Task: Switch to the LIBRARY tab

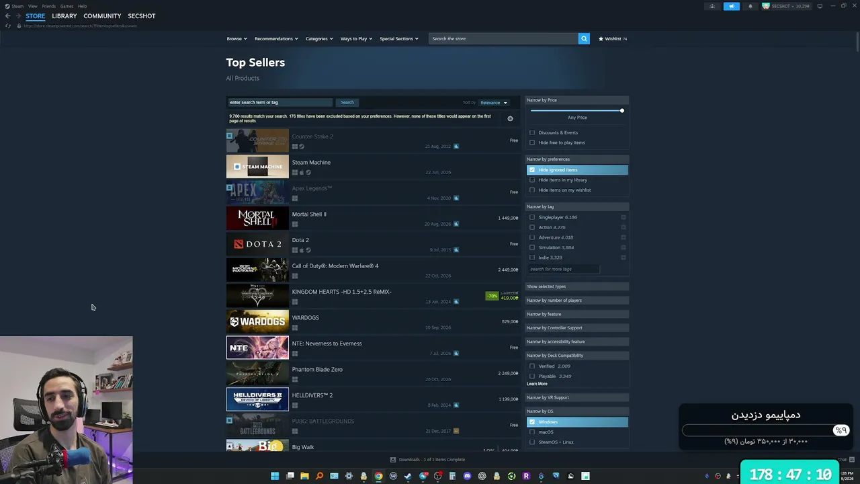Action: (64, 16)
